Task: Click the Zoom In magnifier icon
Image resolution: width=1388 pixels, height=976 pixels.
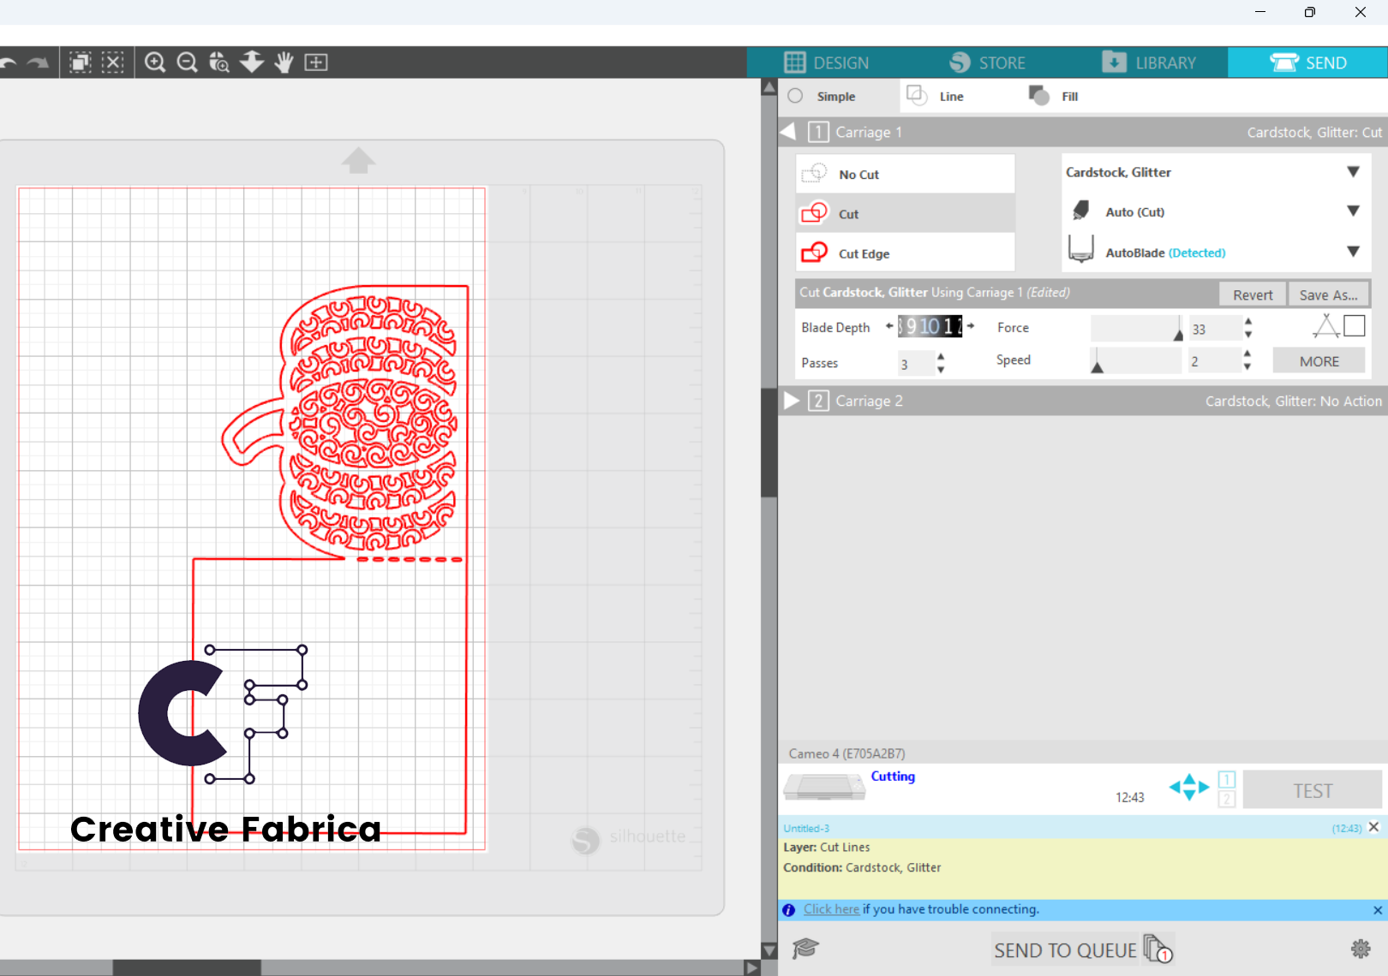Action: tap(155, 62)
